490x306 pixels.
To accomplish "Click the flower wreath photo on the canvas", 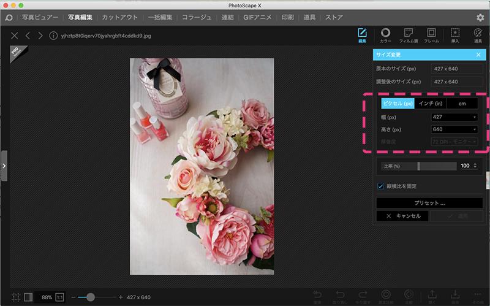I will (x=202, y=166).
